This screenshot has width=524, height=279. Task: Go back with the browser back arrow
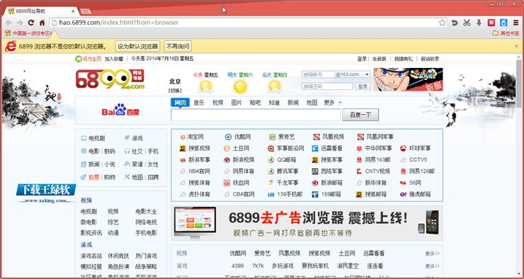8,23
